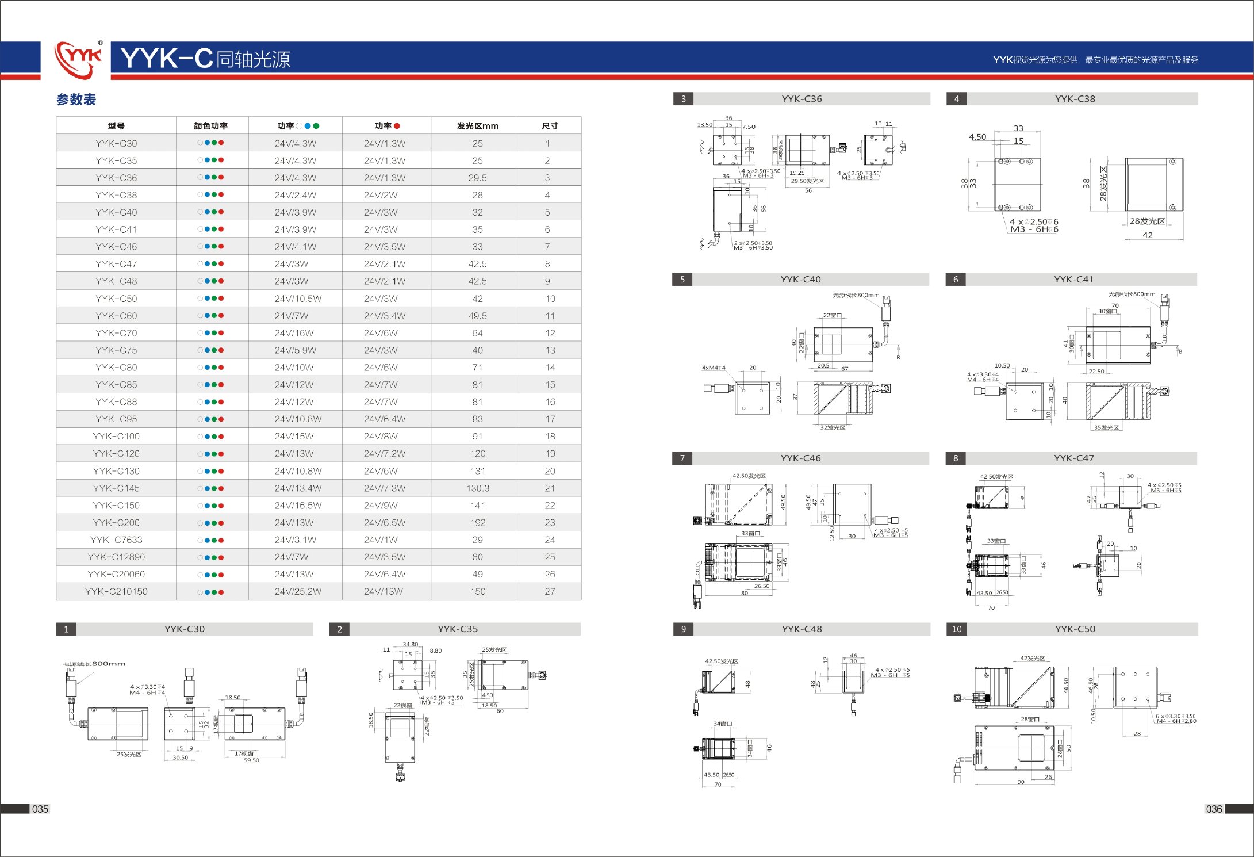This screenshot has height=857, width=1254.
Task: Click the "24V/16.5W" power value
Action: (298, 506)
